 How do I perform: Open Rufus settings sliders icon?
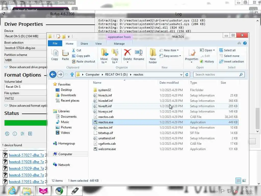click(x=22, y=133)
